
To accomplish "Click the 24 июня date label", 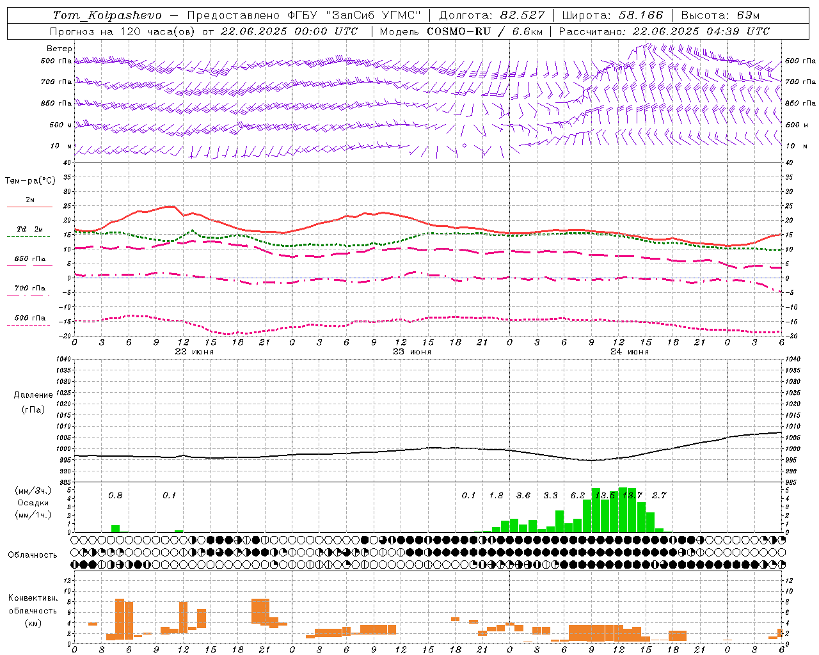I will 630,351.
